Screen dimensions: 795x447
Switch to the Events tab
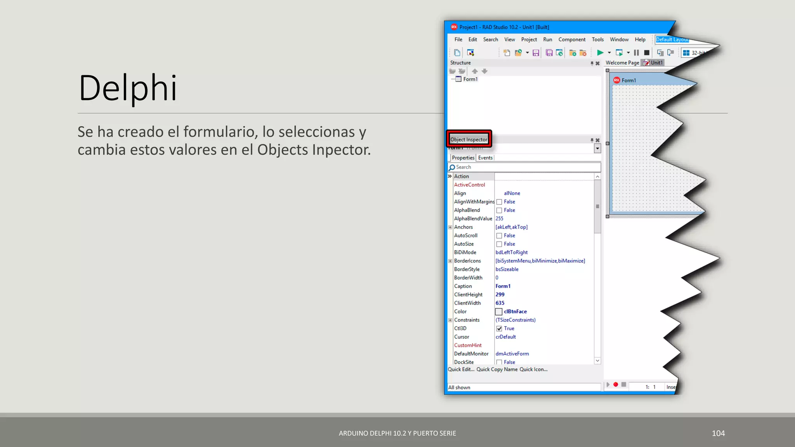(485, 158)
